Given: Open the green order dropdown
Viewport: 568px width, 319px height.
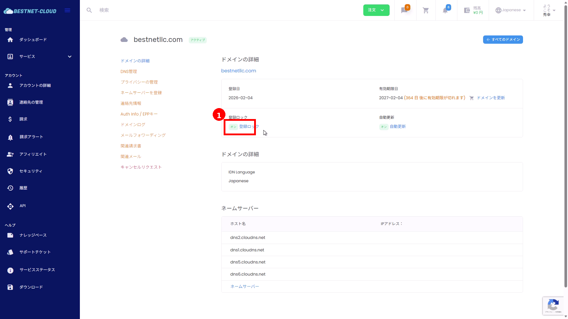Looking at the screenshot, I should [376, 10].
